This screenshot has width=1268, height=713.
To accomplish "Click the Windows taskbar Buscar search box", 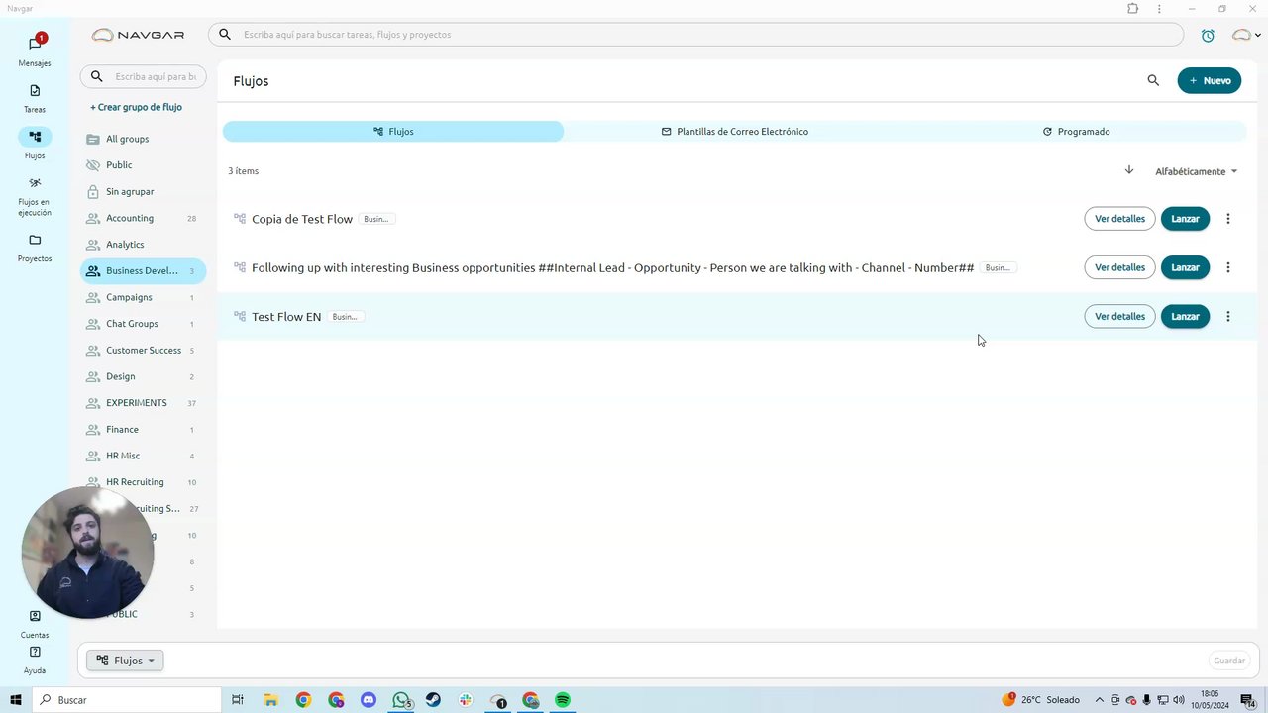I will pyautogui.click(x=127, y=700).
